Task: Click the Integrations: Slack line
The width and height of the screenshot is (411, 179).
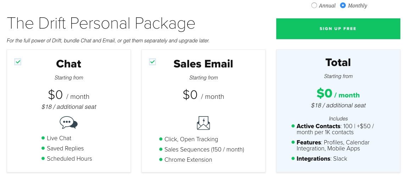Action: click(322, 159)
